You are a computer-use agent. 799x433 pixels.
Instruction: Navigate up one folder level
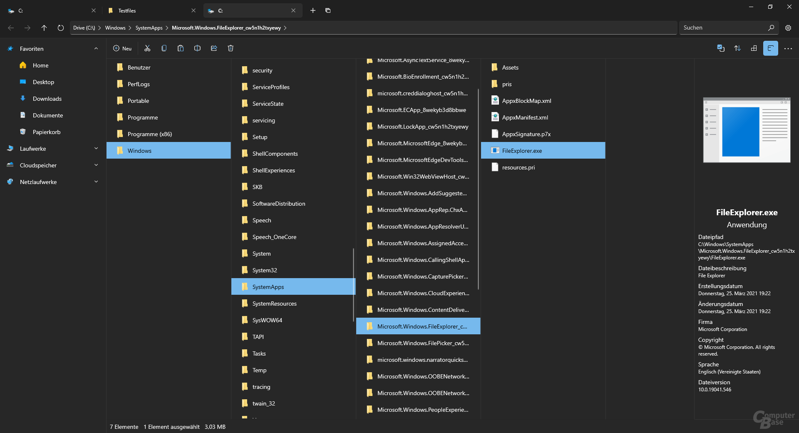pyautogui.click(x=44, y=28)
